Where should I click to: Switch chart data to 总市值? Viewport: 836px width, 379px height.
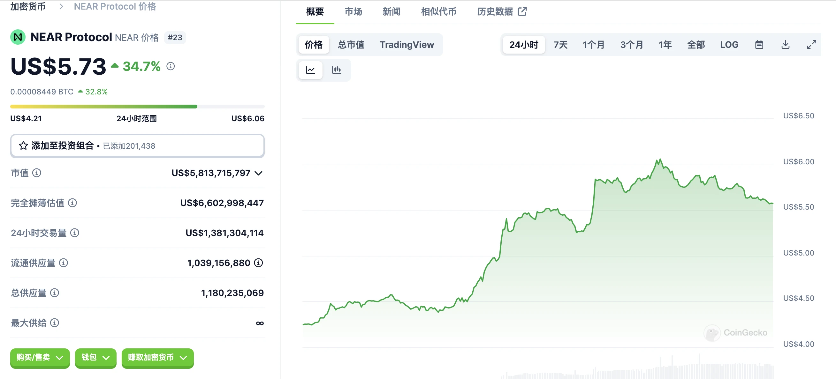coord(351,44)
